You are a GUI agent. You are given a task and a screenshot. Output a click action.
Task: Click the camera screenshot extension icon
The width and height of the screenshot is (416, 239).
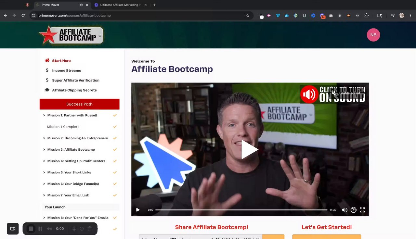(x=331, y=15)
